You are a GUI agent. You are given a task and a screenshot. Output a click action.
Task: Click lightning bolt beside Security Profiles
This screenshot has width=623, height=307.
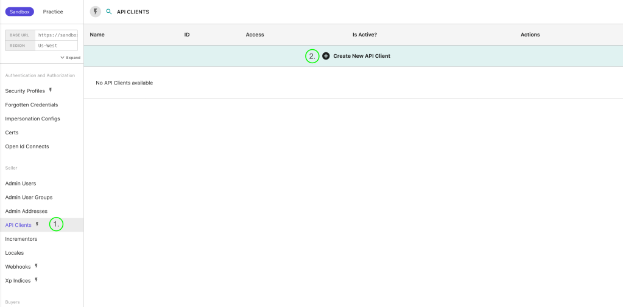51,91
